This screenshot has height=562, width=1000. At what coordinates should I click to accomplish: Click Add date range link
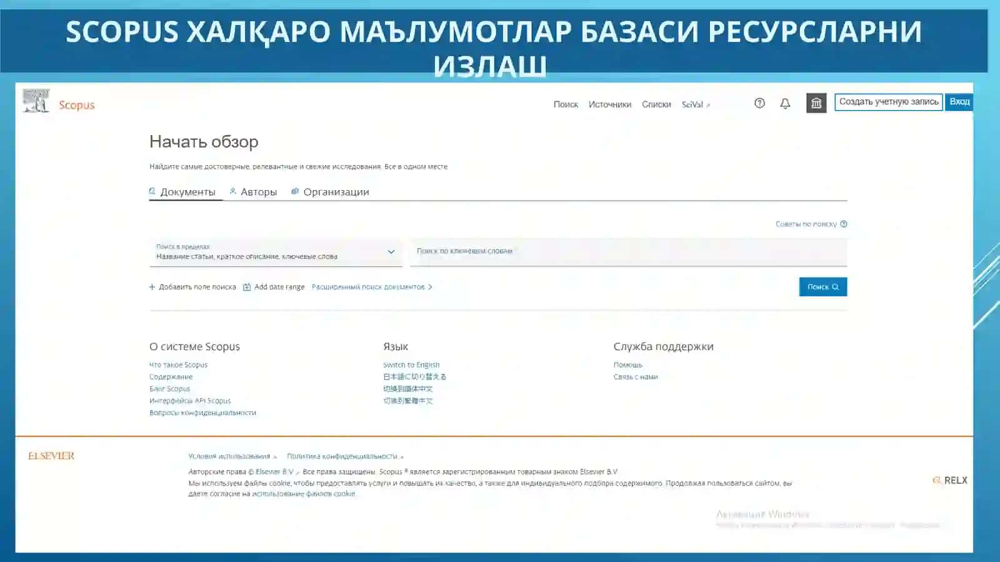point(279,287)
